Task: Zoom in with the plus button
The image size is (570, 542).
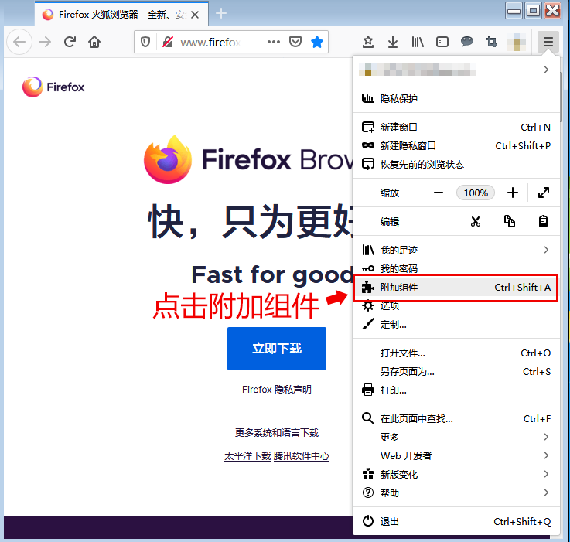Action: (x=513, y=193)
